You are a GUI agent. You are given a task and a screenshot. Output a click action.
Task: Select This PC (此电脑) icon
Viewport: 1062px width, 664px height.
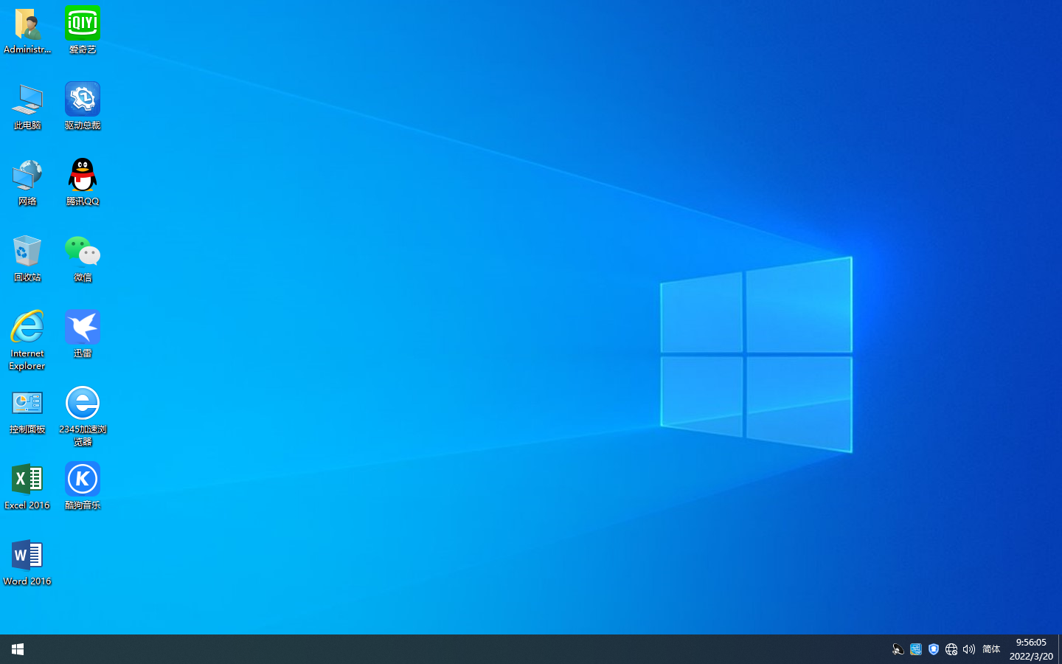point(27,106)
